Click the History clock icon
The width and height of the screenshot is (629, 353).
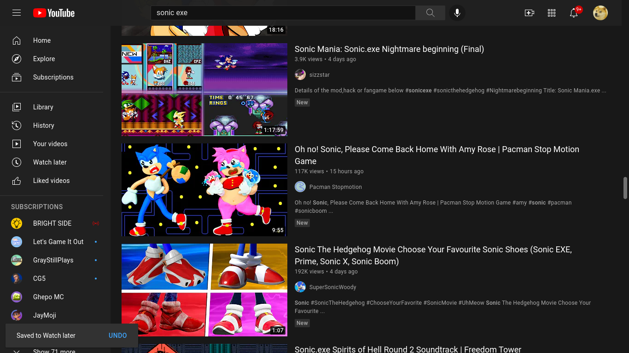pos(17,125)
